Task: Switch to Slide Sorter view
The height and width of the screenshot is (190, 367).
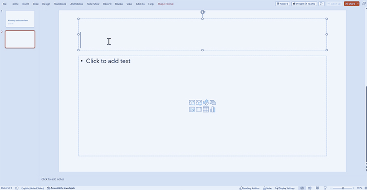Action: 310,188
